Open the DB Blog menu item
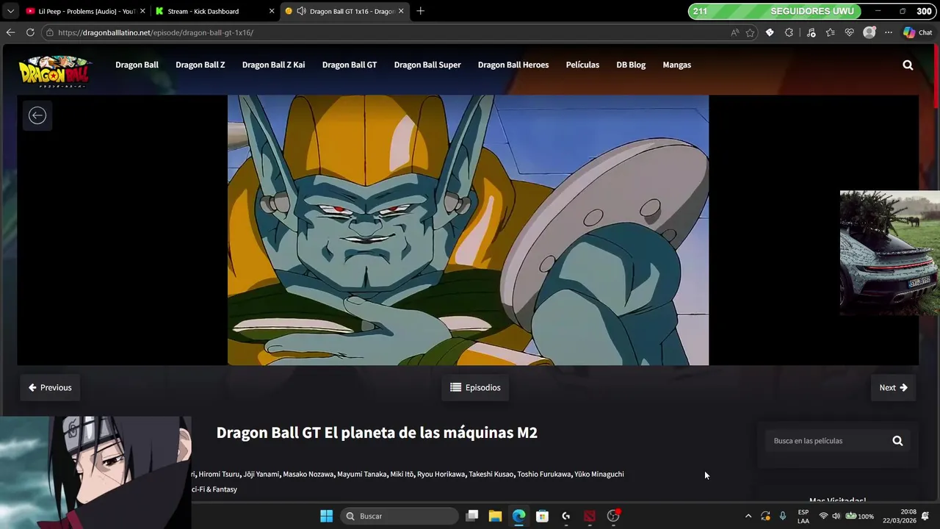 click(x=631, y=65)
